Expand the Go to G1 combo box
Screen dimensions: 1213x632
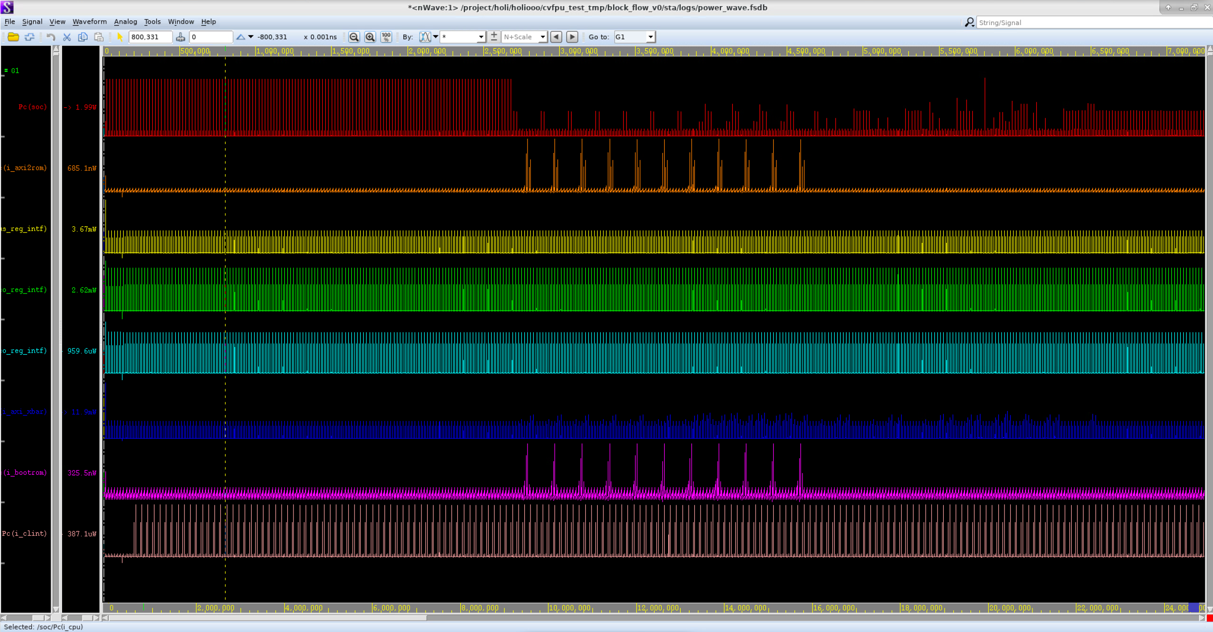click(x=650, y=37)
